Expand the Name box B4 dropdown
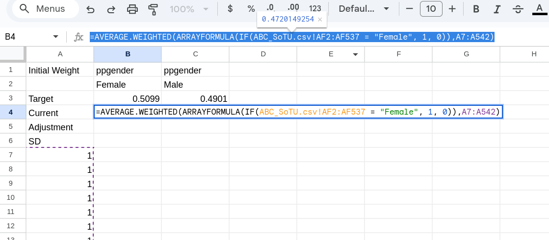 click(55, 37)
